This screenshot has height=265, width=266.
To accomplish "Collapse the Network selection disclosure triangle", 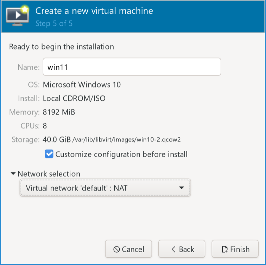I will 13,174.
